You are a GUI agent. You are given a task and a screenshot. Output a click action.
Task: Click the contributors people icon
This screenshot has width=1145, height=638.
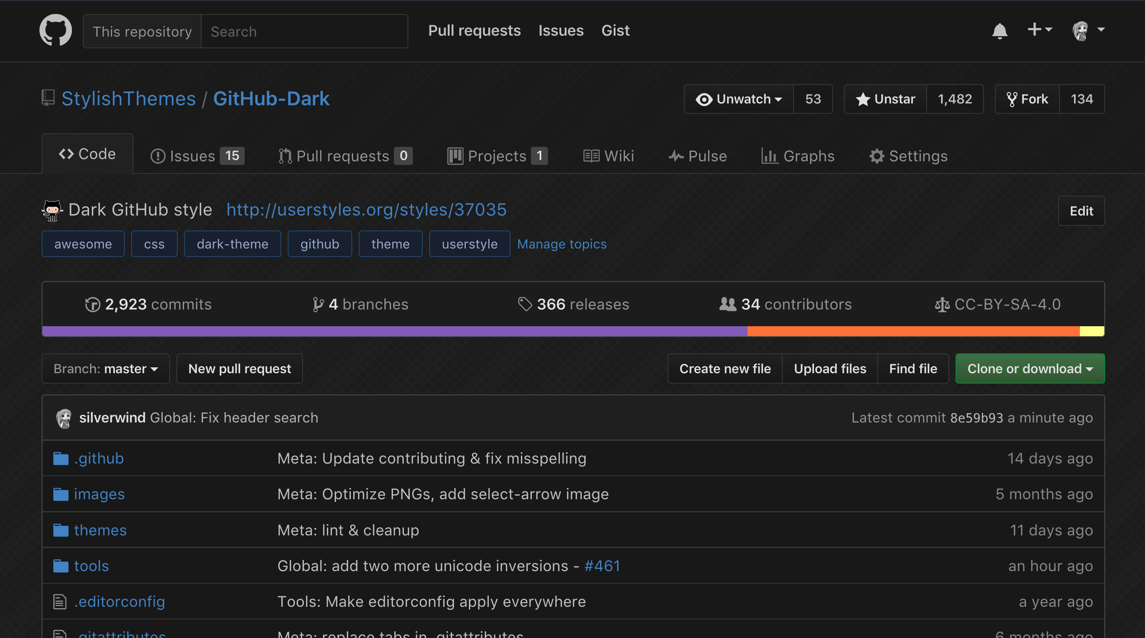[x=728, y=304]
